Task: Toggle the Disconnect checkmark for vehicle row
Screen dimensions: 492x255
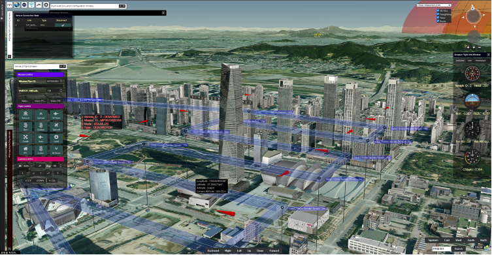Action: click(x=63, y=25)
